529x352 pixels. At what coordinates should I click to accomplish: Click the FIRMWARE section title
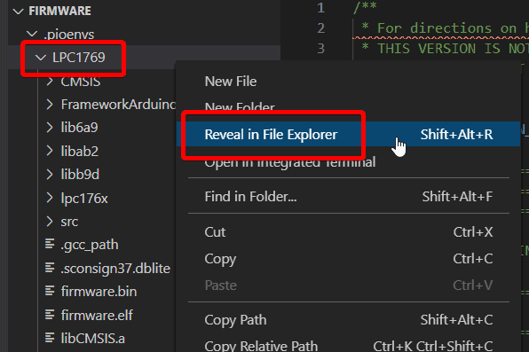tap(60, 11)
